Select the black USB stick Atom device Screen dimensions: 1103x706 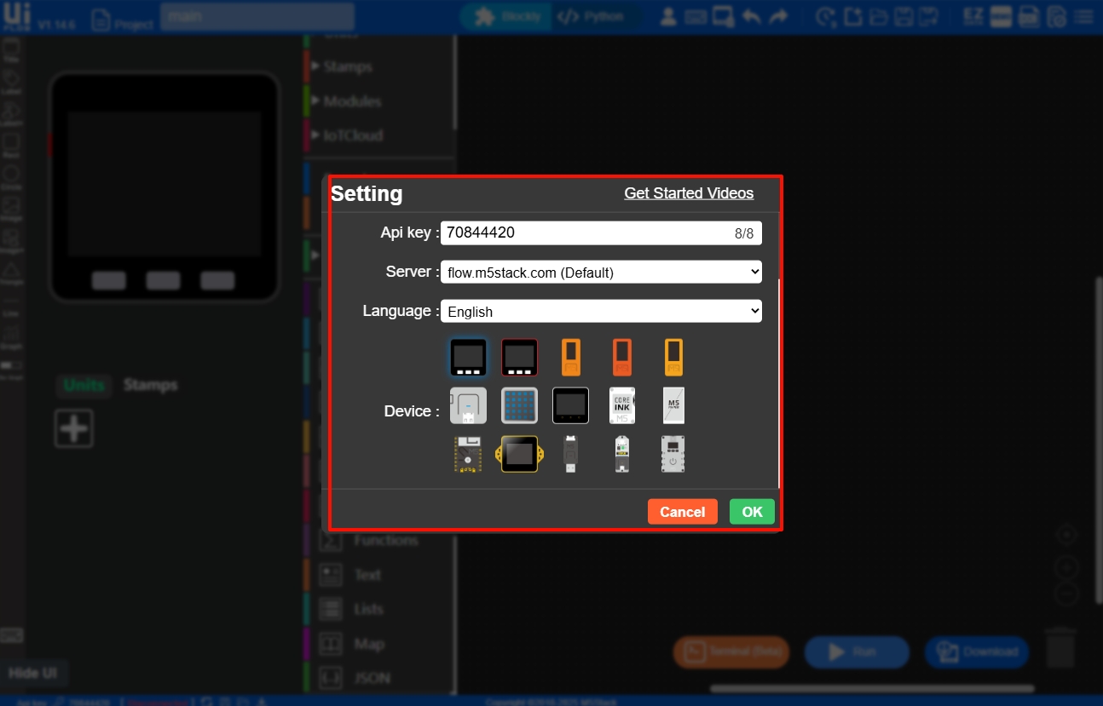[x=570, y=454]
